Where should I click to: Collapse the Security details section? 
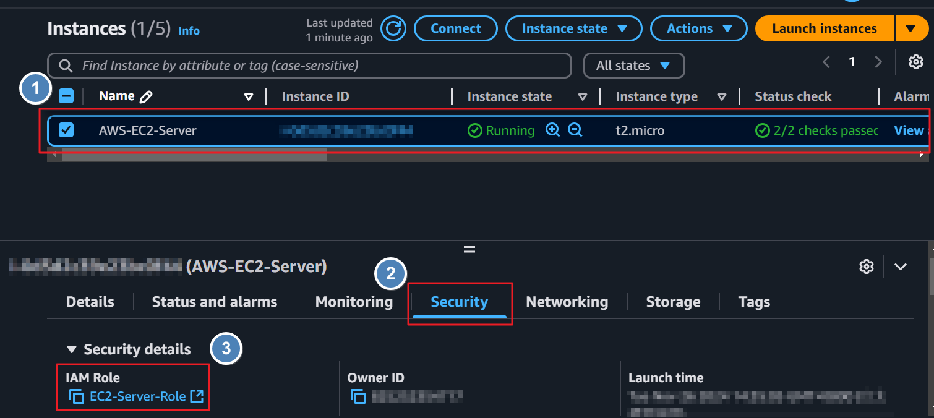(71, 349)
